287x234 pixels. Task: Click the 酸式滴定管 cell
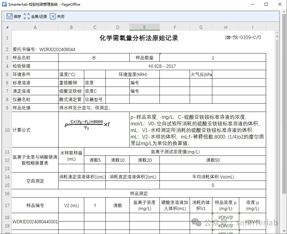coord(71,99)
